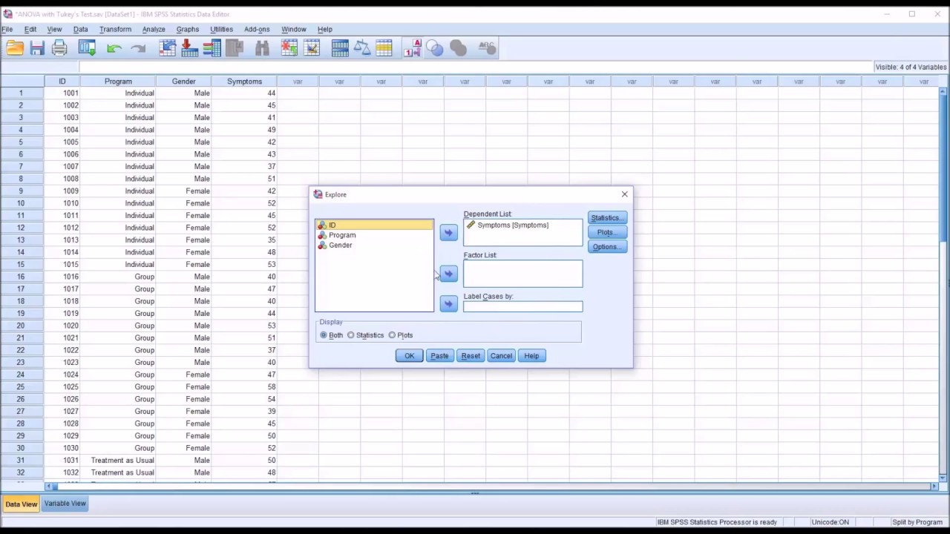This screenshot has height=534, width=950.
Task: Click the Weight cases scale icon
Action: point(362,48)
